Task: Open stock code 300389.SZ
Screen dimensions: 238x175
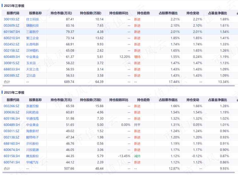Action: coord(11,76)
